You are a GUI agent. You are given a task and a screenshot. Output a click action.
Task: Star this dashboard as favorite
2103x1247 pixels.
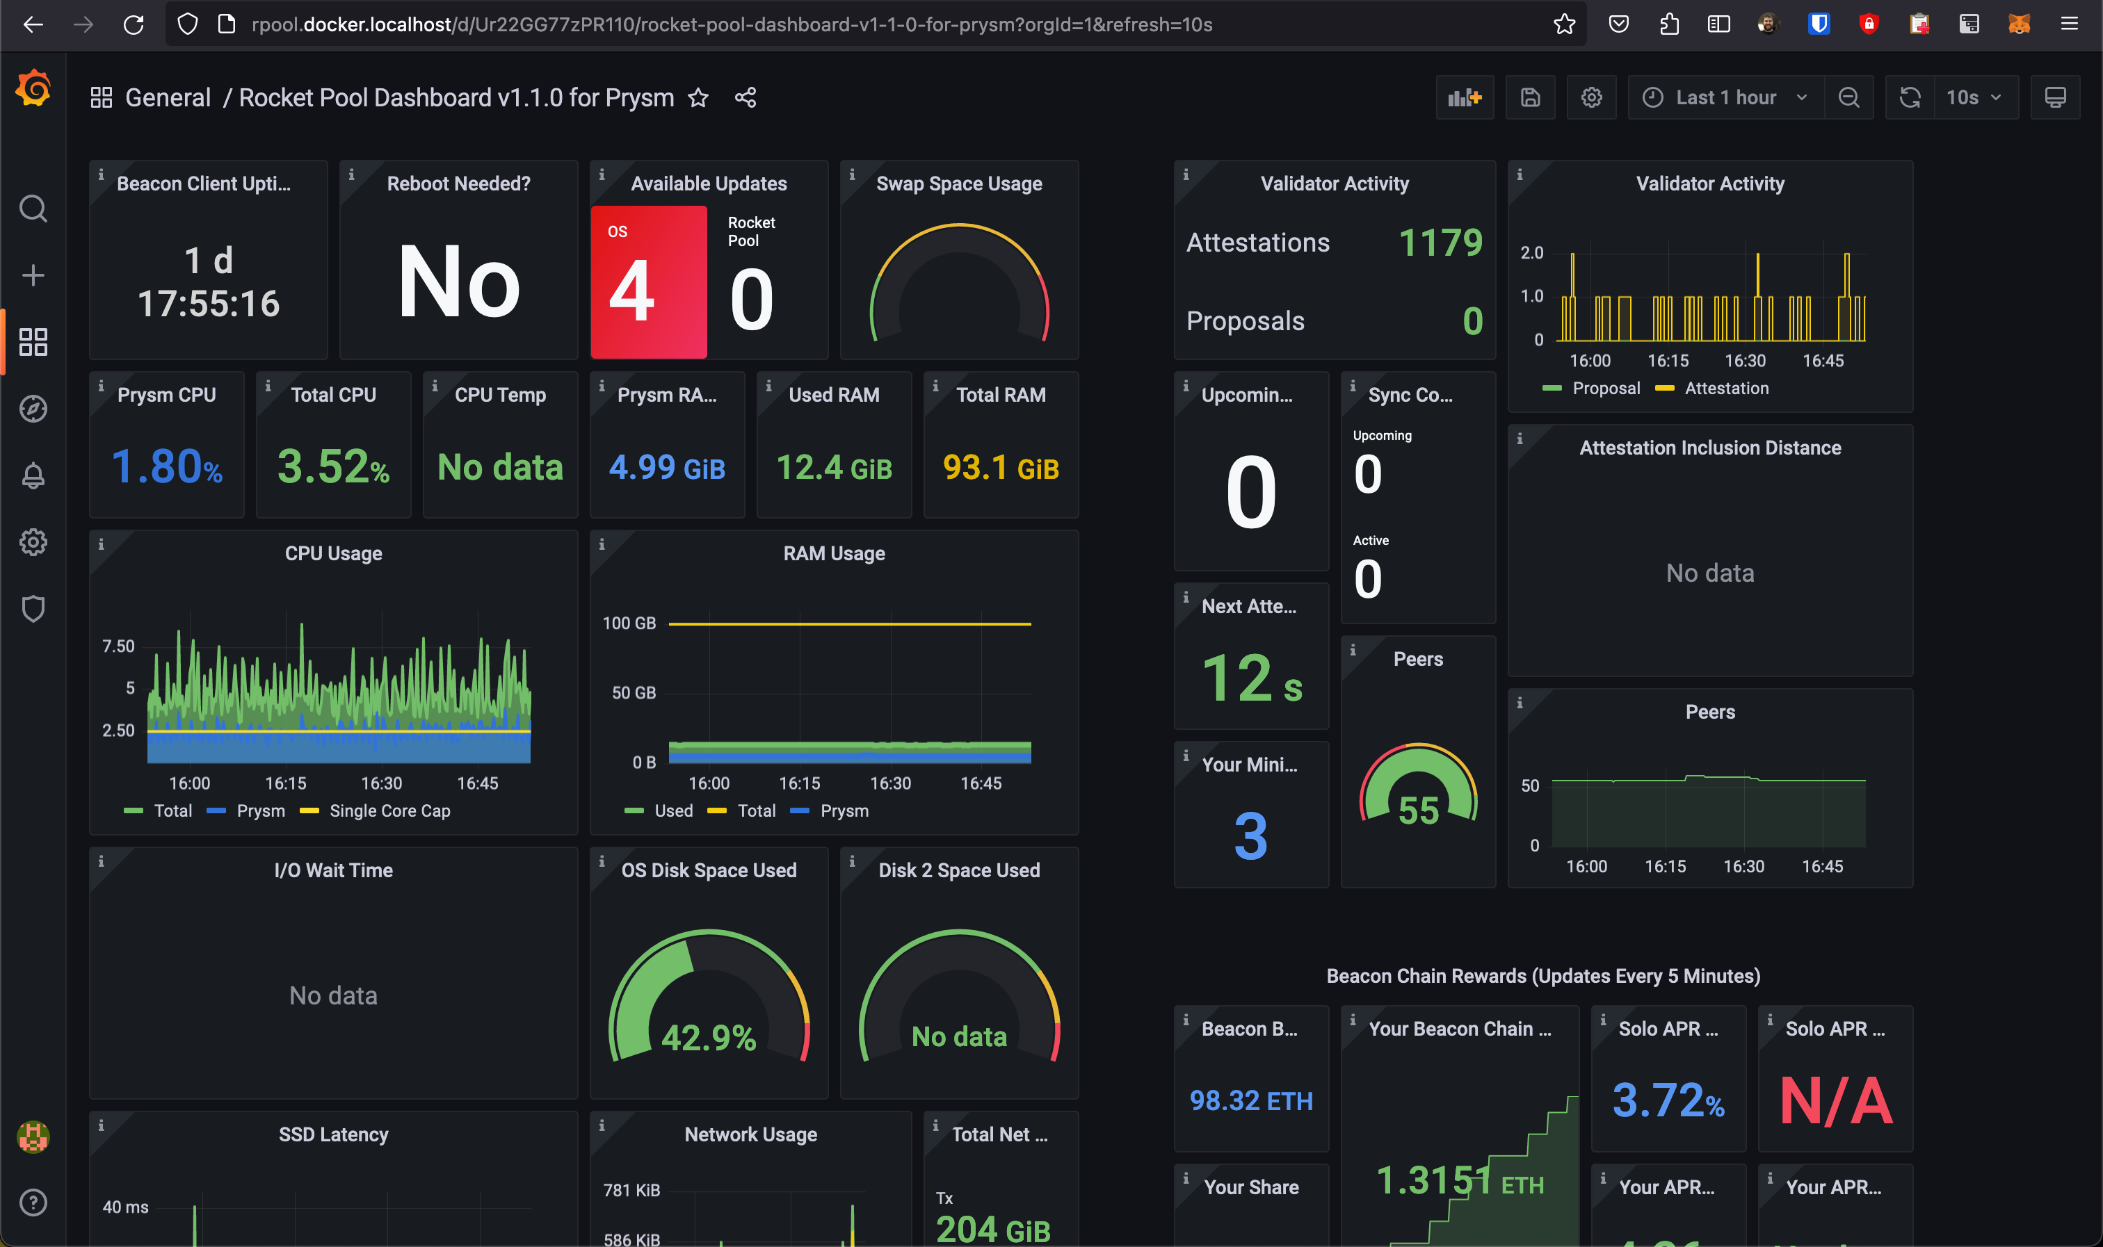point(698,97)
